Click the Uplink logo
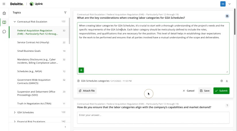This screenshot has height=131, width=237. coord(36,4)
